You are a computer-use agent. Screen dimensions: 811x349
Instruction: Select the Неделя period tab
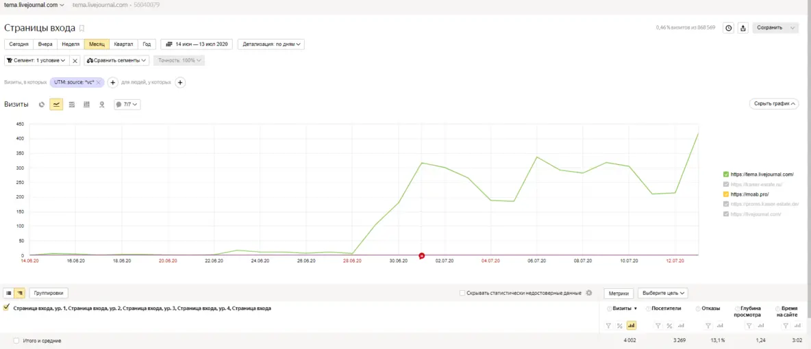[71, 44]
